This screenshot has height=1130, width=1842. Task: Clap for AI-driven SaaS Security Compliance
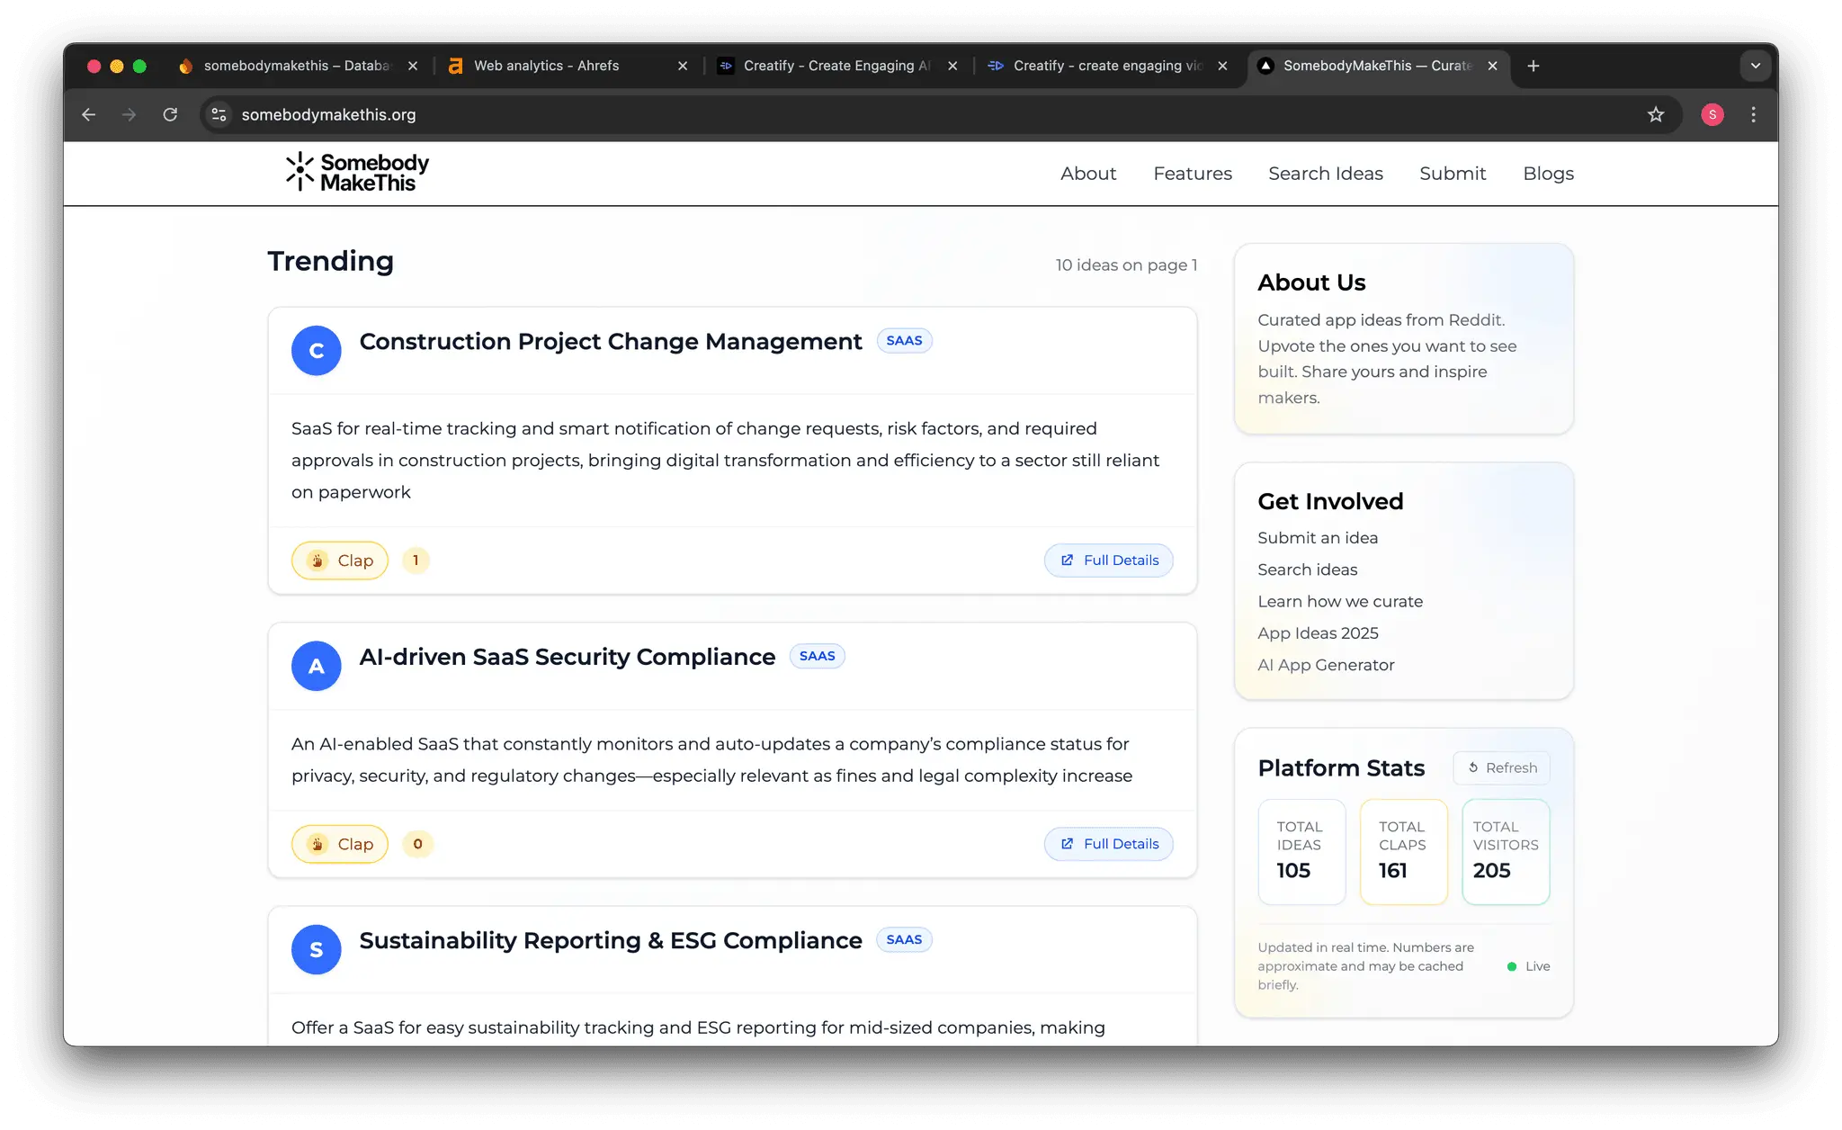click(x=340, y=844)
